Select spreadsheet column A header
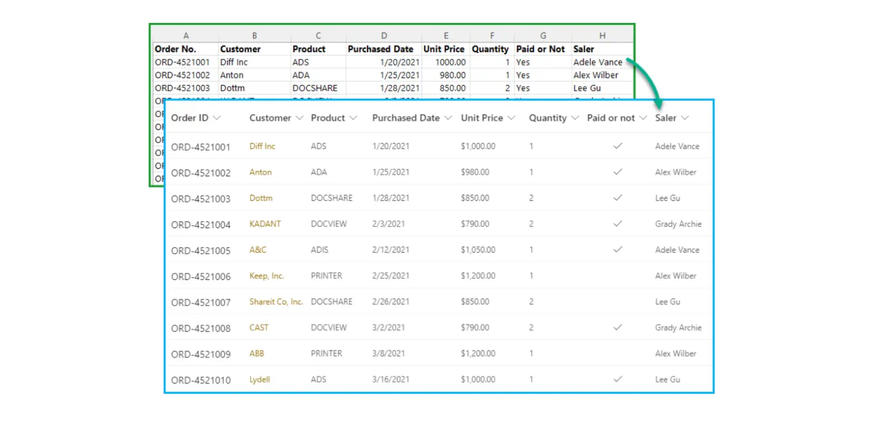The width and height of the screenshot is (873, 424). 186,36
